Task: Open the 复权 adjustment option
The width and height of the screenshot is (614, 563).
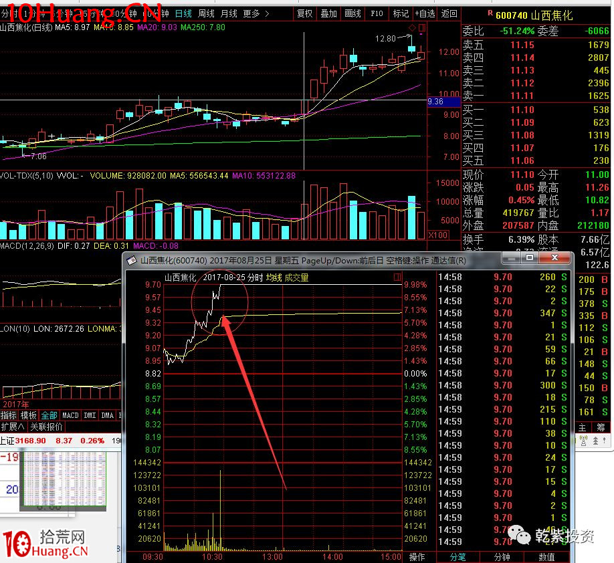Action: [x=304, y=13]
